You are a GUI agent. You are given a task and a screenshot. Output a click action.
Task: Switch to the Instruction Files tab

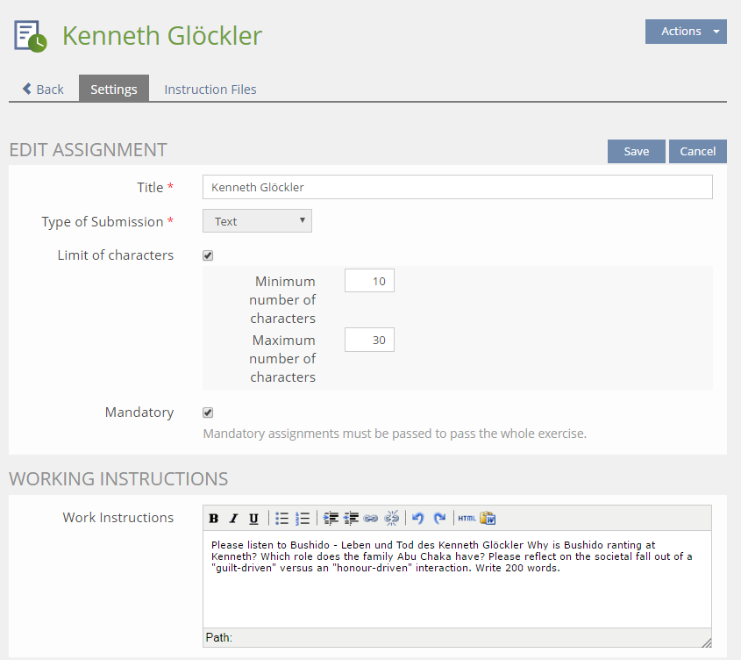[210, 89]
